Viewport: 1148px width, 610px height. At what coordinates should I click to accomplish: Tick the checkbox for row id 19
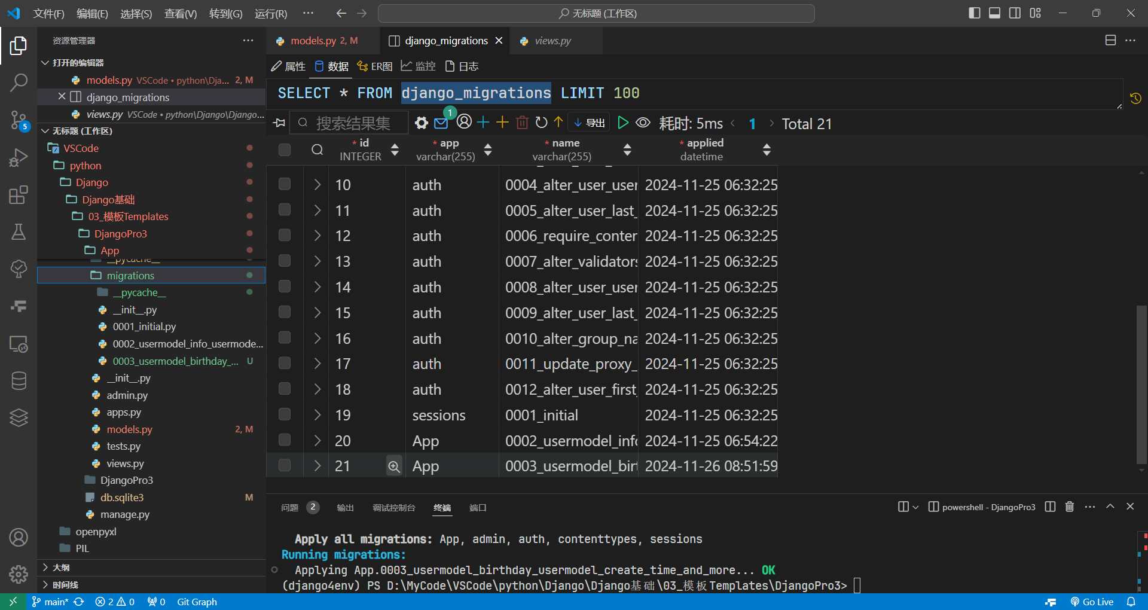[x=285, y=414]
